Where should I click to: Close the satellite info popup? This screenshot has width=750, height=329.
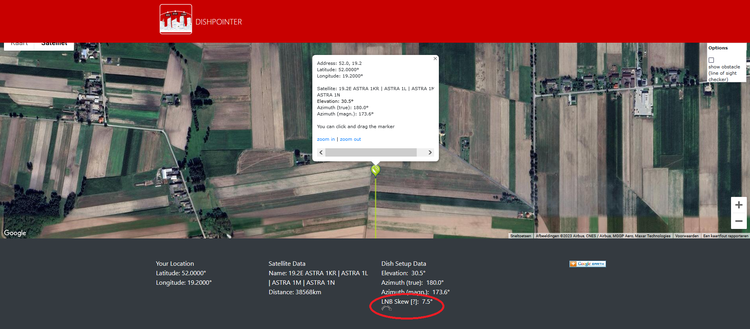click(x=435, y=59)
